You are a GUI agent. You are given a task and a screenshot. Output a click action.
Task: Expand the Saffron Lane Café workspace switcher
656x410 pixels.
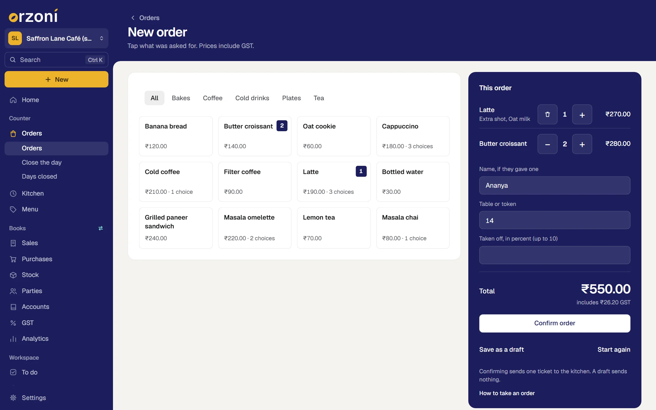coord(56,38)
